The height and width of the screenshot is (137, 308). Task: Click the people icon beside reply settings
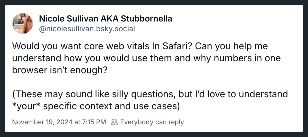(x=114, y=122)
